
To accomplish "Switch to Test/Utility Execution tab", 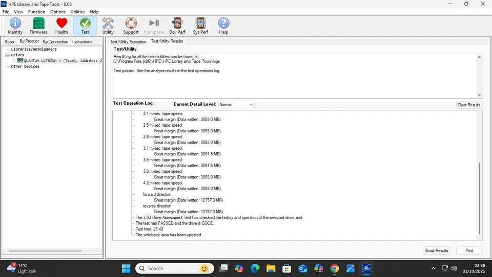I will 128,41.
